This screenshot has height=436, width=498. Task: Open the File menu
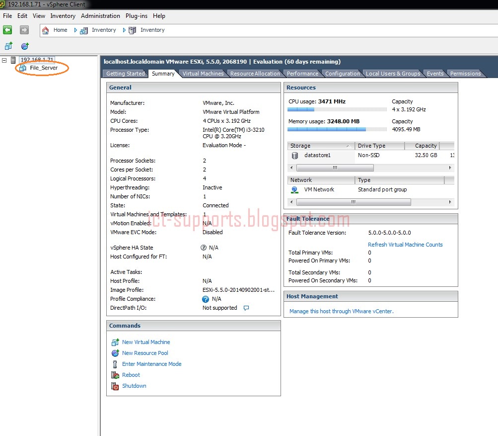[x=7, y=16]
